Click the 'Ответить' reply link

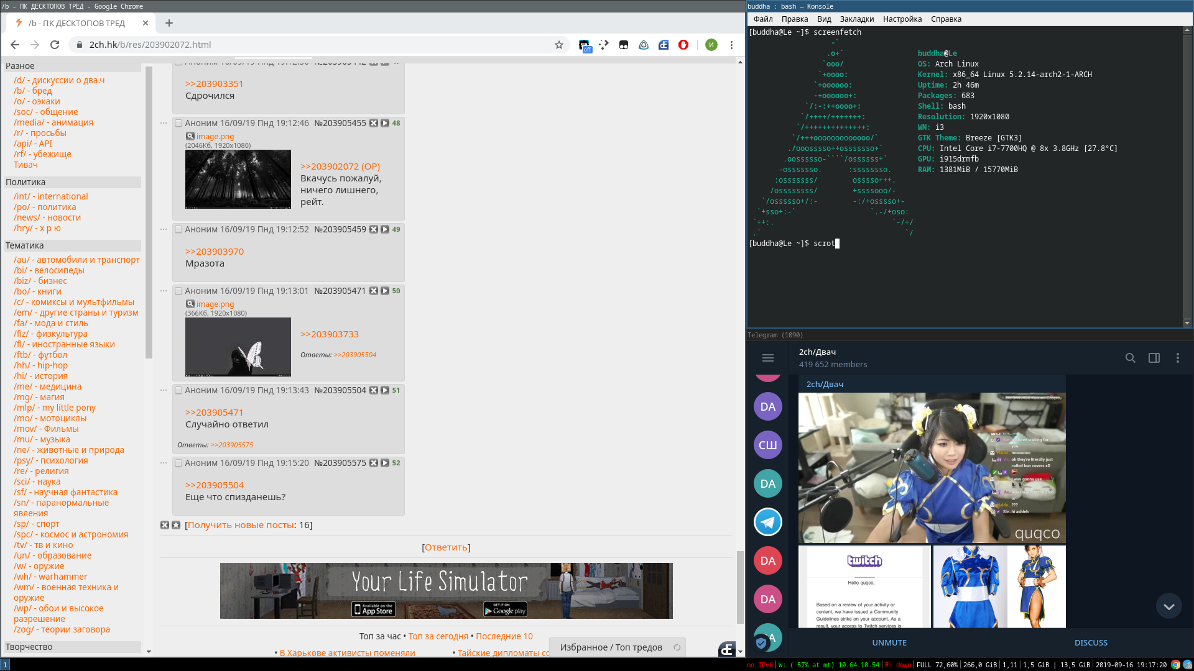tap(446, 547)
